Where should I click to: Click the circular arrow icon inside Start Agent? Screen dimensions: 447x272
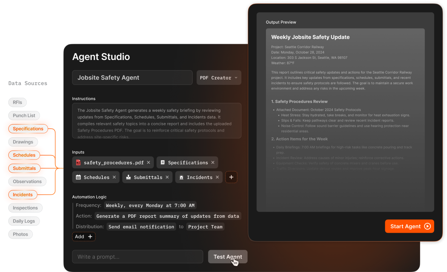pos(427,226)
